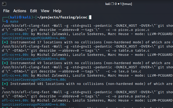Open the File menu
Image resolution: width=173 pixels, height=108 pixels.
6,11
